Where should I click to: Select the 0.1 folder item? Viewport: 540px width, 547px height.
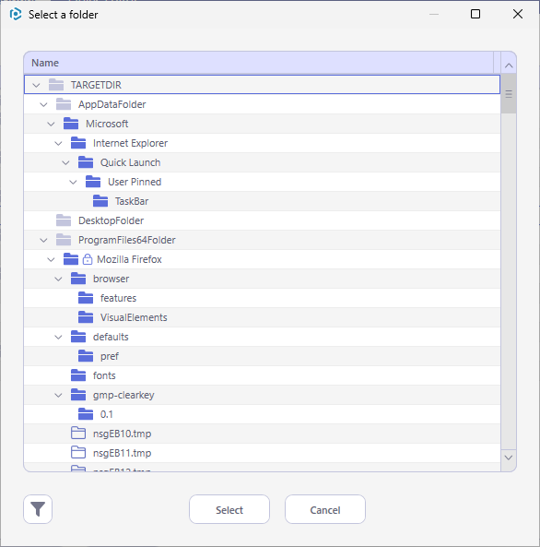tap(262, 414)
